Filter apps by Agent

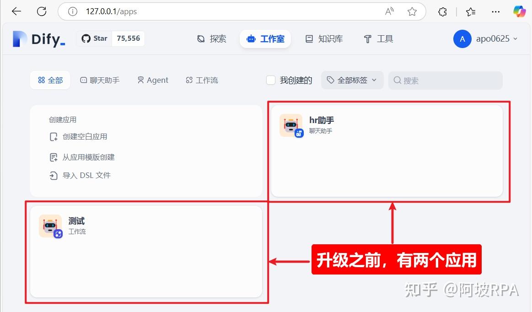click(x=153, y=80)
